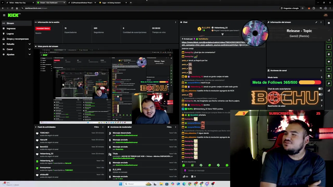Open a new browser tab
Viewport: 333px width, 187px height.
coord(131,3)
